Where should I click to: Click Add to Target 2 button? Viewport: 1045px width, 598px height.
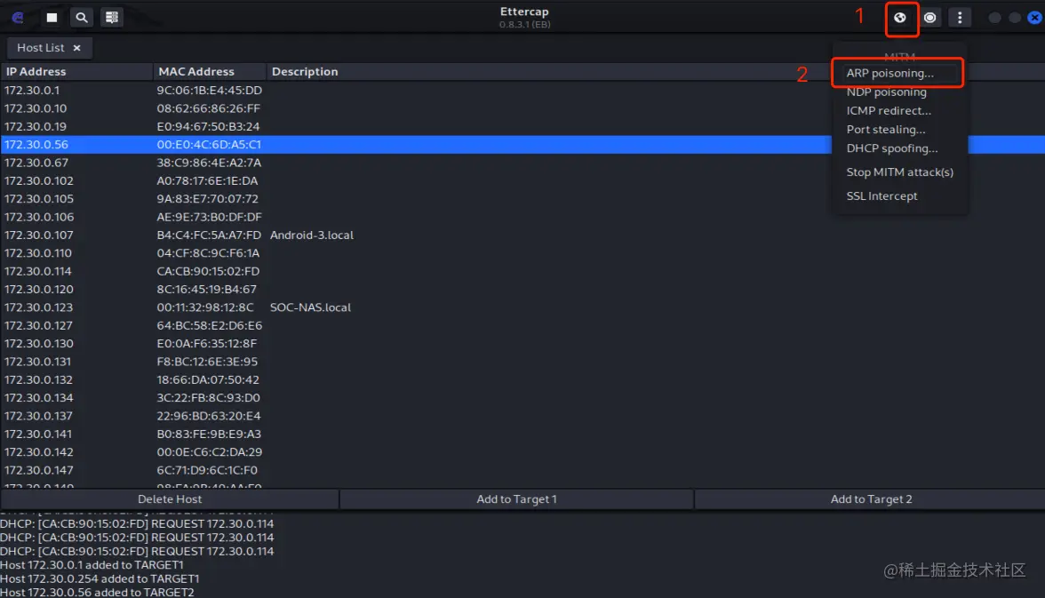pyautogui.click(x=871, y=499)
